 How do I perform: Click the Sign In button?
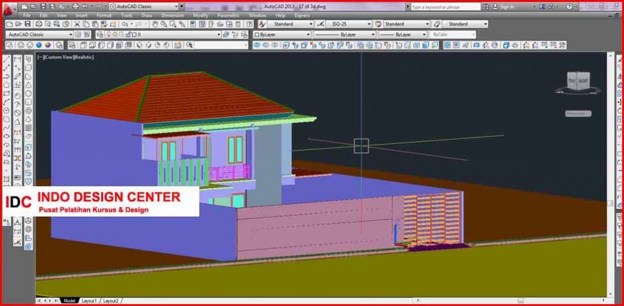click(503, 7)
